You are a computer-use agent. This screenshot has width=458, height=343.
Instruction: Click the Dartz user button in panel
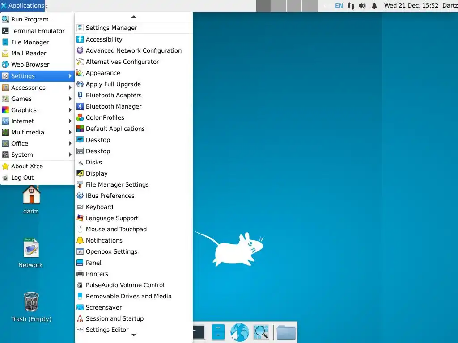pos(450,5)
